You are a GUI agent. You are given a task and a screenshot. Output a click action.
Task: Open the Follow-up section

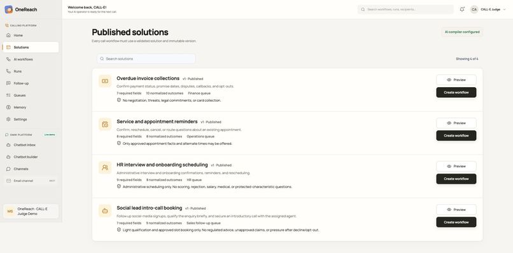(x=31, y=83)
